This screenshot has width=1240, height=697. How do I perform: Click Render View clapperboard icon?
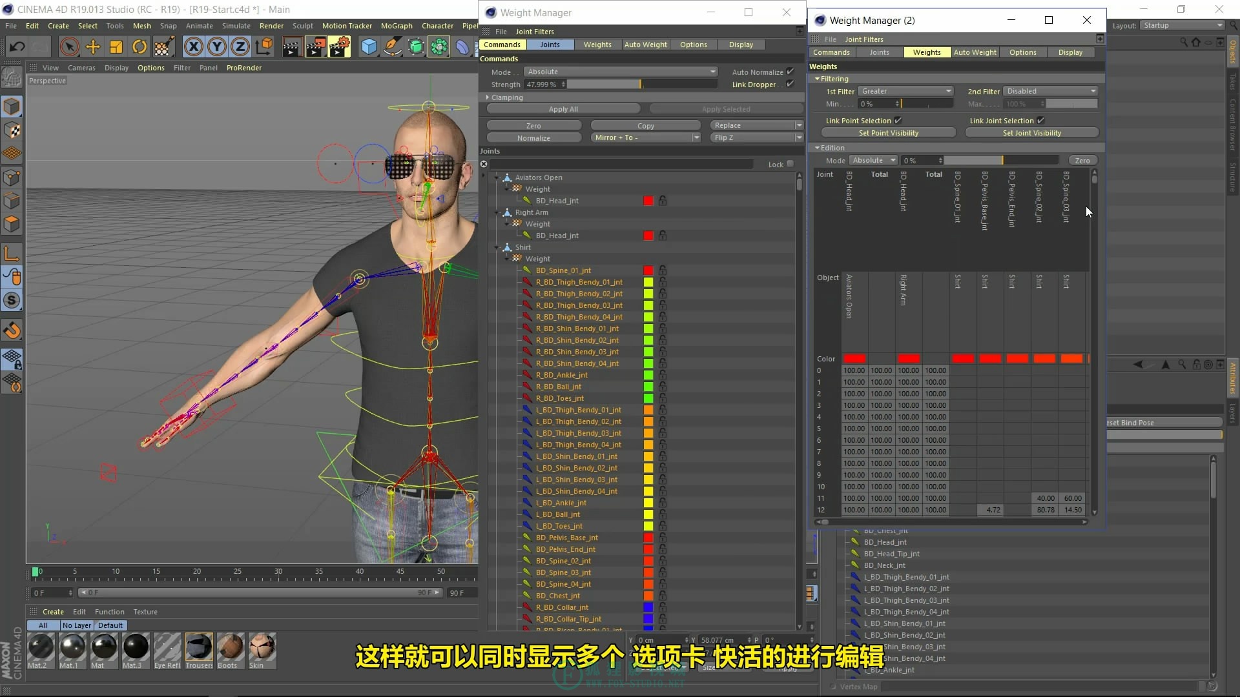(291, 46)
